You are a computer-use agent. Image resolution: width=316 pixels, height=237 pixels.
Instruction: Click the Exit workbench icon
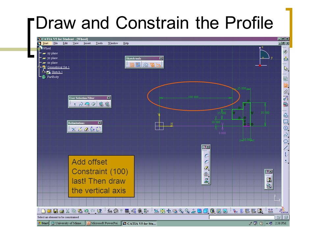(286, 59)
